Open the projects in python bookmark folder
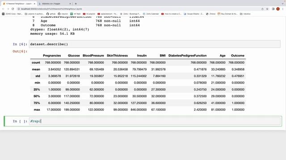This screenshot has width=286, height=160. [x=34, y=14]
